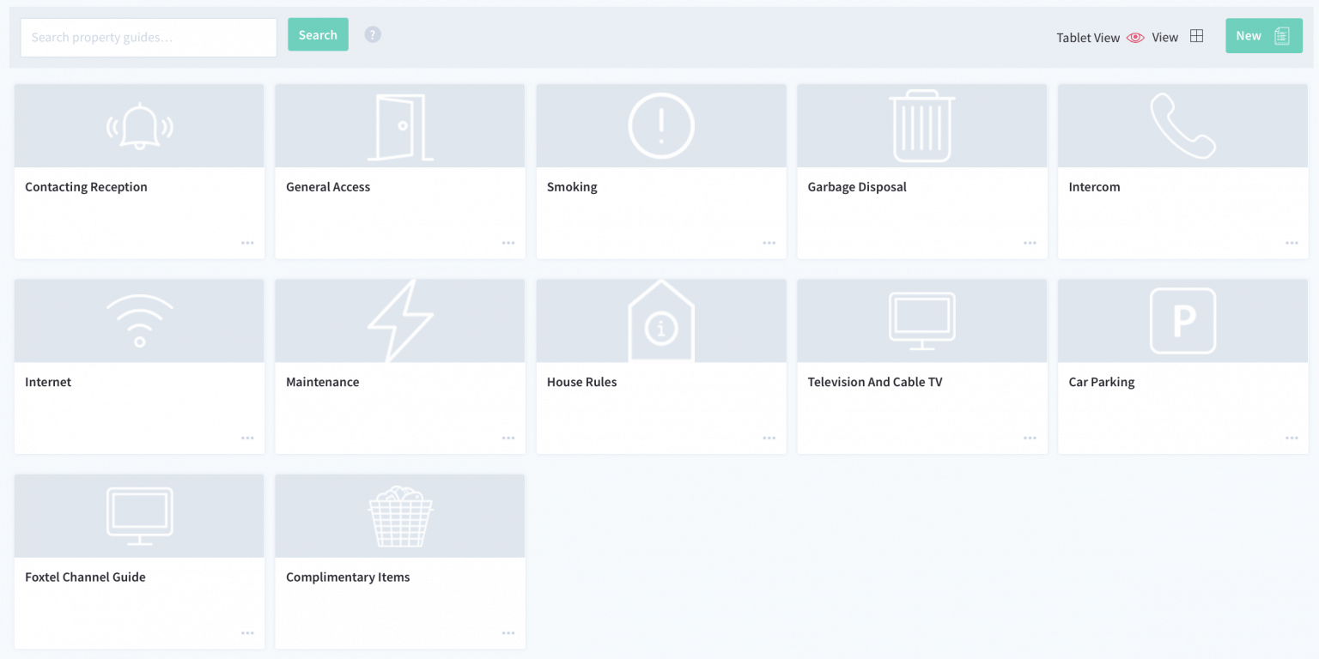1319x659 pixels.
Task: Open the House Rules guide title
Action: click(581, 382)
